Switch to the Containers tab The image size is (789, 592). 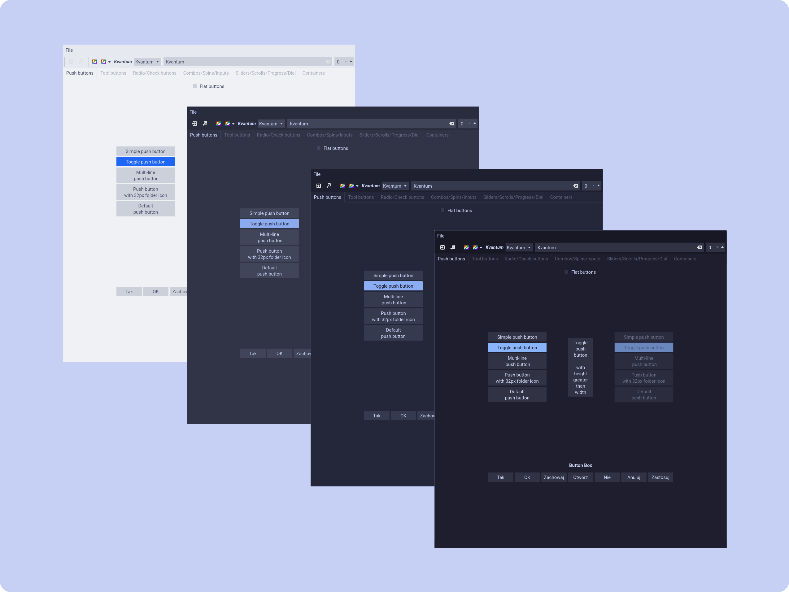coord(685,259)
